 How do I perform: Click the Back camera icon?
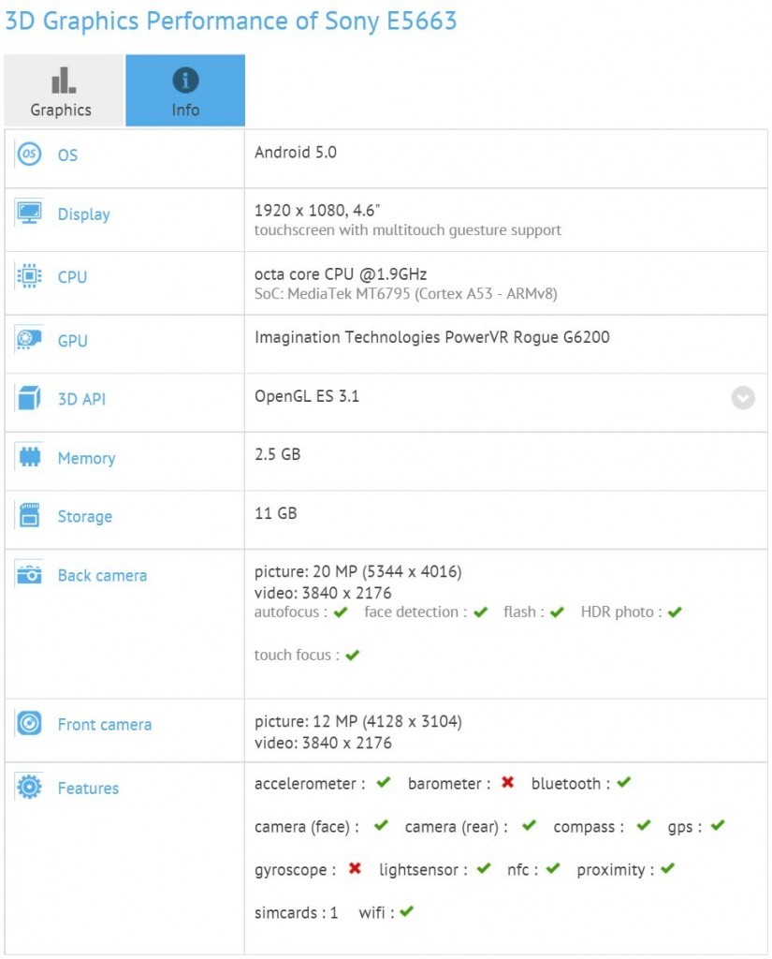click(x=29, y=575)
